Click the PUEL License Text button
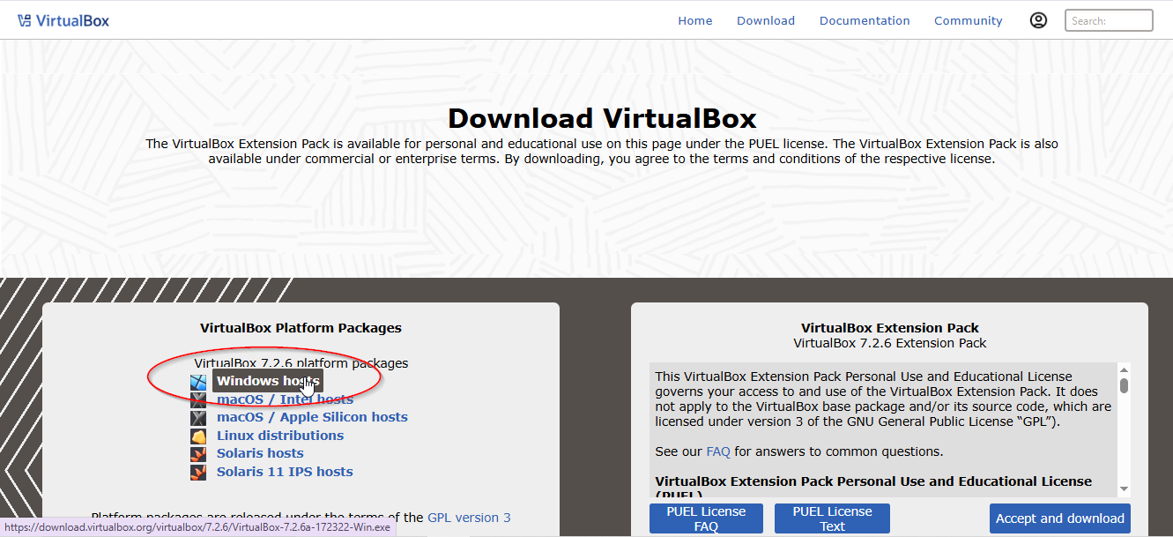This screenshot has width=1173, height=537. click(832, 518)
